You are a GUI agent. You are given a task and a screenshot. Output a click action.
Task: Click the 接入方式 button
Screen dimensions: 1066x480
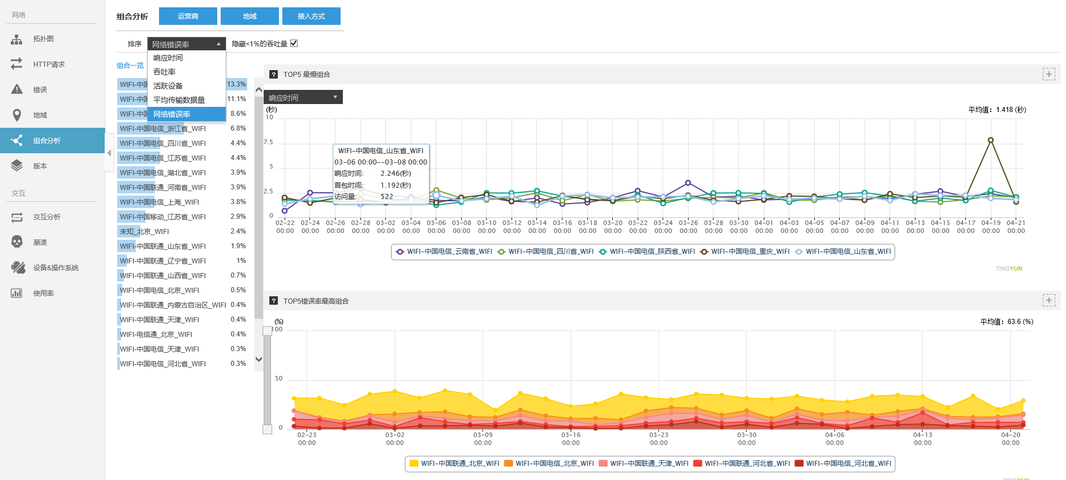tap(311, 16)
